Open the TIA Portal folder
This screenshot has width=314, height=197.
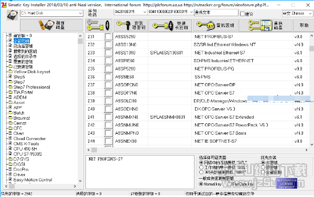23,92
